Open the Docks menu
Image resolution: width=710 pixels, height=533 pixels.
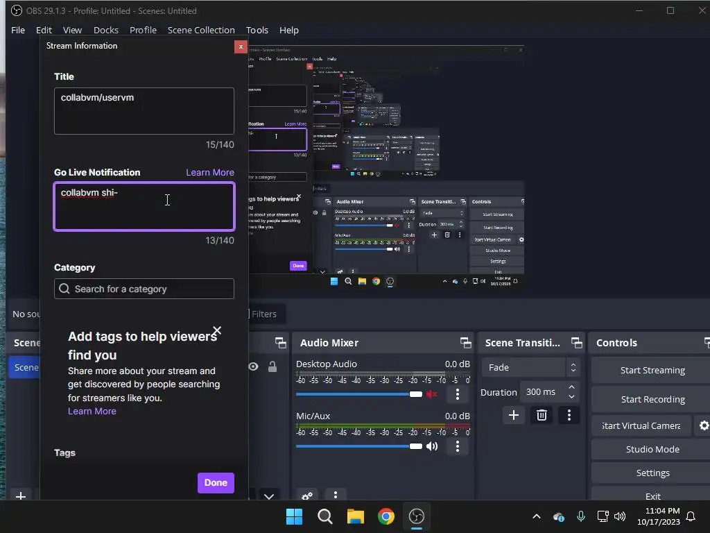[x=106, y=30]
